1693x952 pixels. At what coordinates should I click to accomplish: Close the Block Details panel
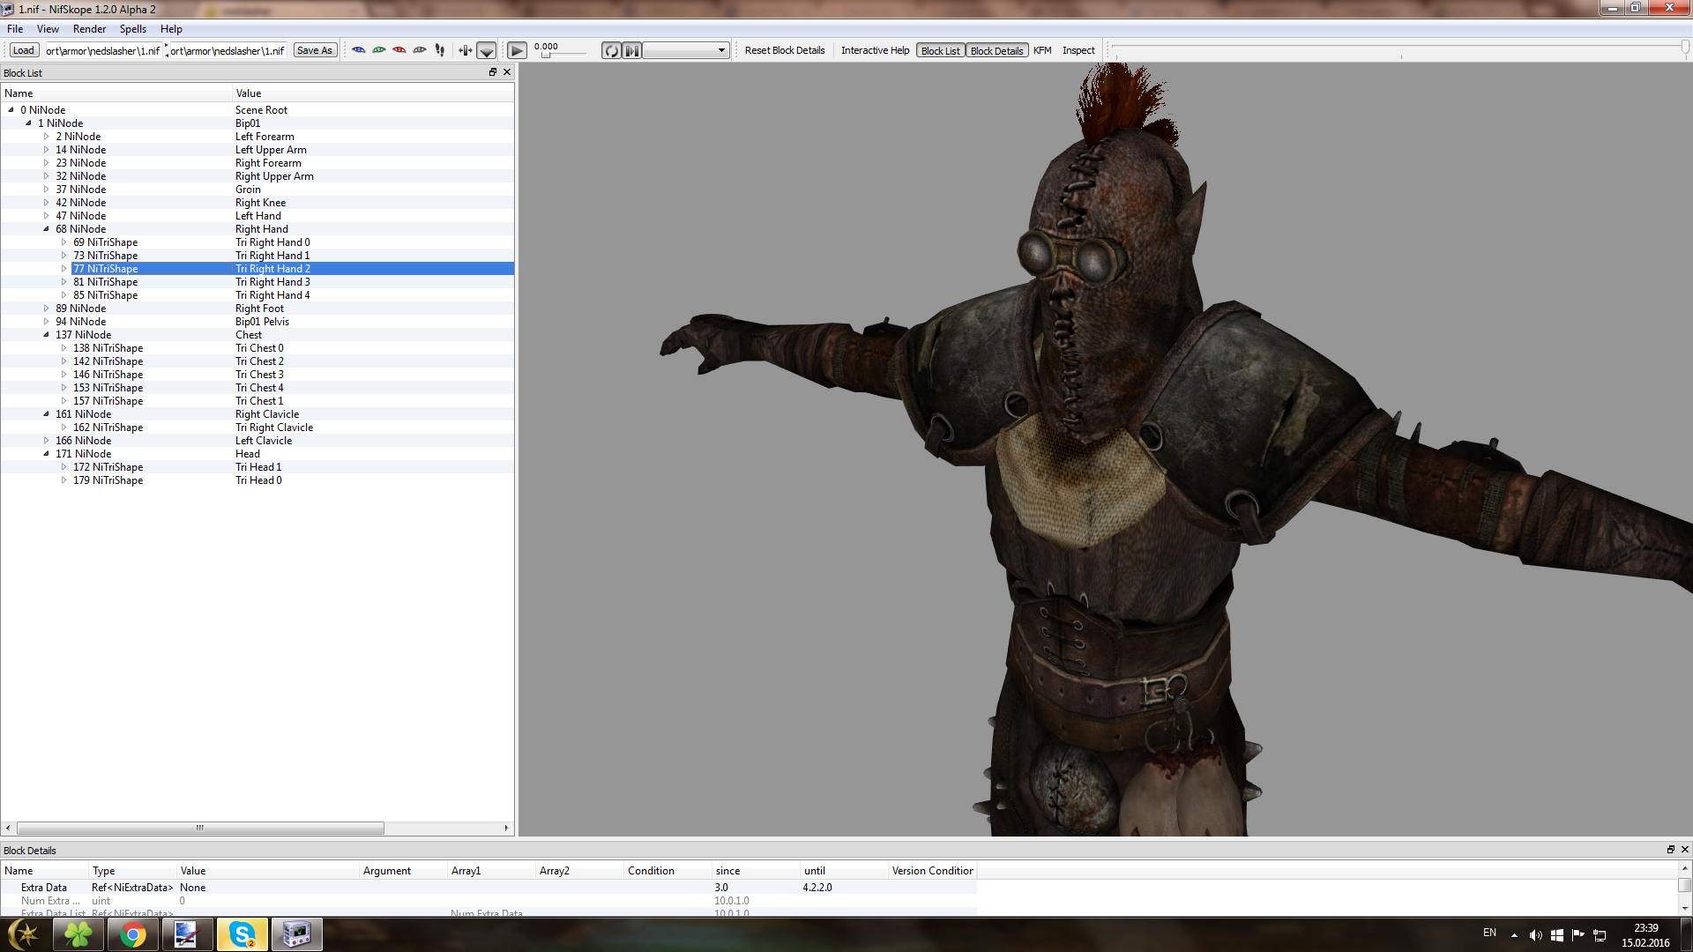(1684, 850)
